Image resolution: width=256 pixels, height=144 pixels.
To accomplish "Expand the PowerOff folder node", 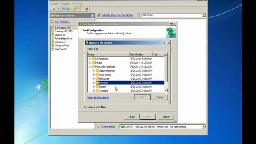I will click(94, 83).
